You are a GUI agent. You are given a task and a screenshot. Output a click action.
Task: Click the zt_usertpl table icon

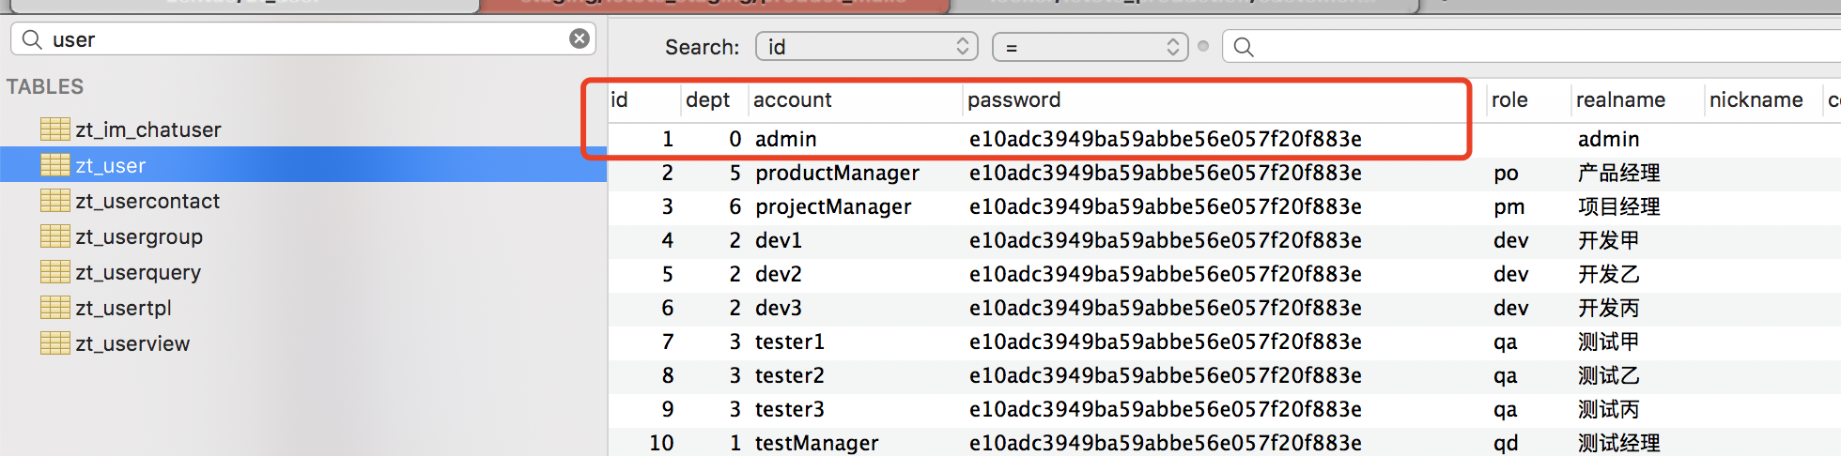click(55, 308)
